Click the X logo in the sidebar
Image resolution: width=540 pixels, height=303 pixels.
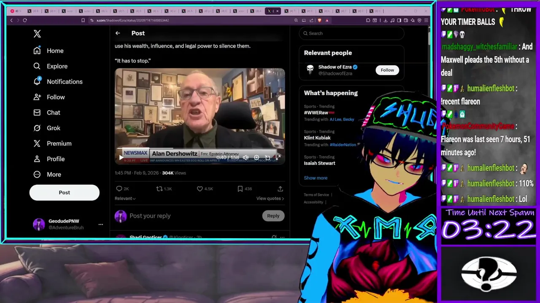coord(37,34)
